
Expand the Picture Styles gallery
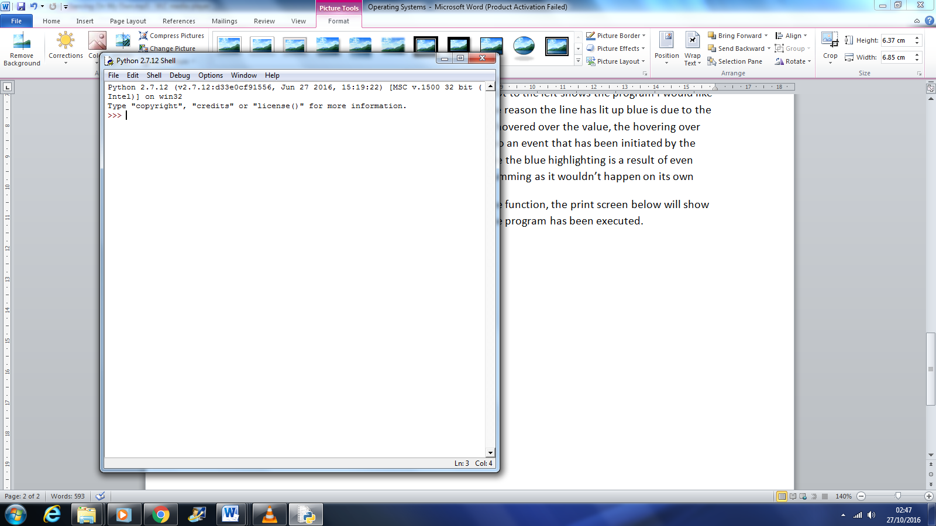click(578, 61)
